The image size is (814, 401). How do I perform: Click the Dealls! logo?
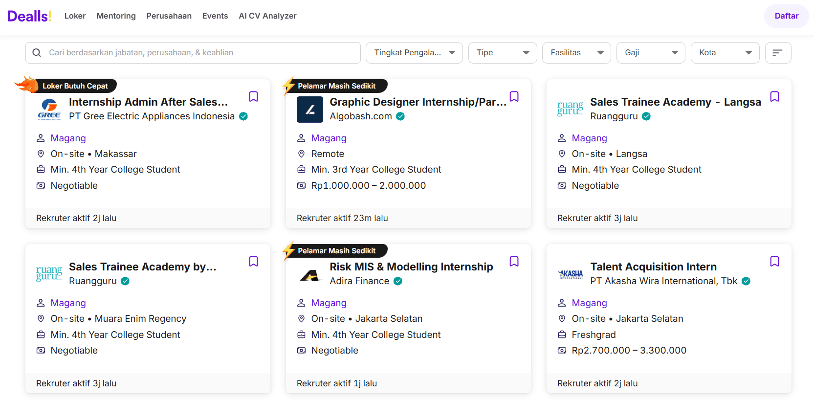29,16
